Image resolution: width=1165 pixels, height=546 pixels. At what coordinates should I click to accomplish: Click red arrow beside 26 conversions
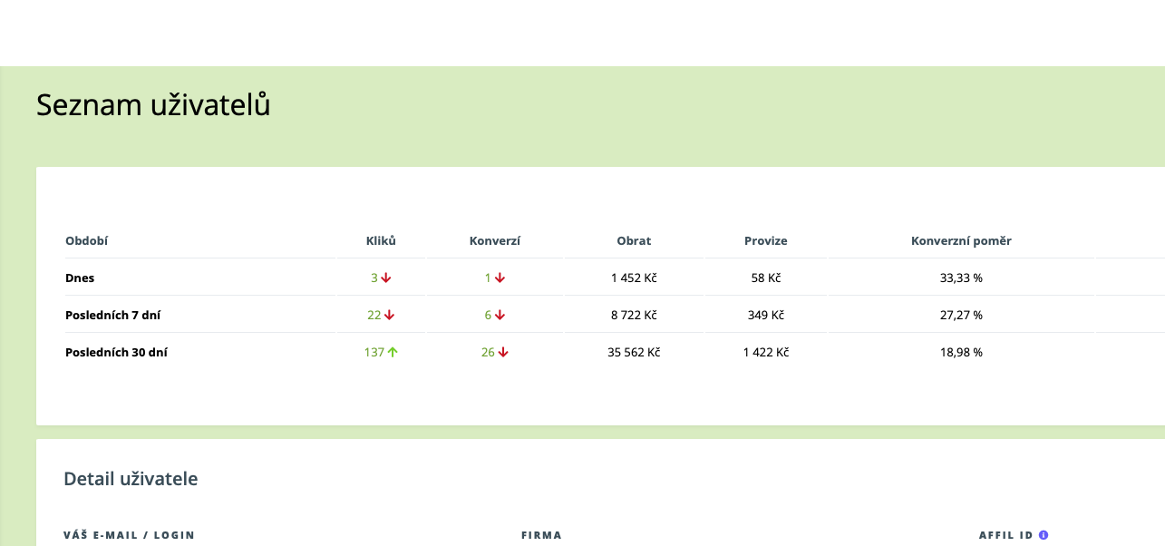(503, 352)
